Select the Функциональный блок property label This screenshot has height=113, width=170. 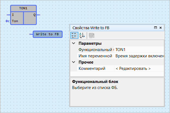[x=96, y=50]
